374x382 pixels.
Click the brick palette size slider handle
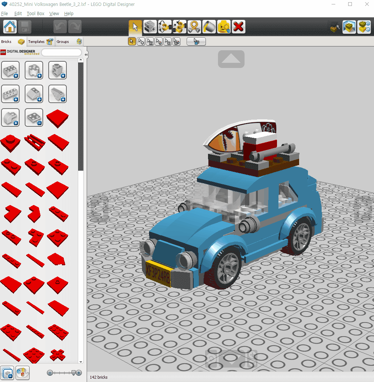(x=73, y=373)
